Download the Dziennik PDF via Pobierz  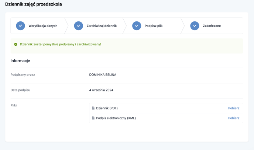[234, 108]
